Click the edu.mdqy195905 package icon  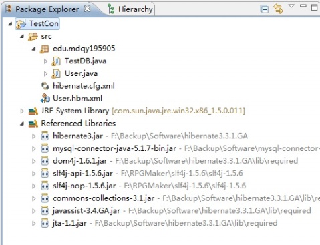coord(44,49)
